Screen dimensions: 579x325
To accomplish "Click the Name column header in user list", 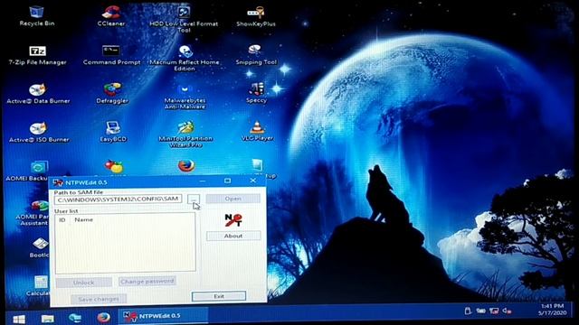I will (84, 219).
